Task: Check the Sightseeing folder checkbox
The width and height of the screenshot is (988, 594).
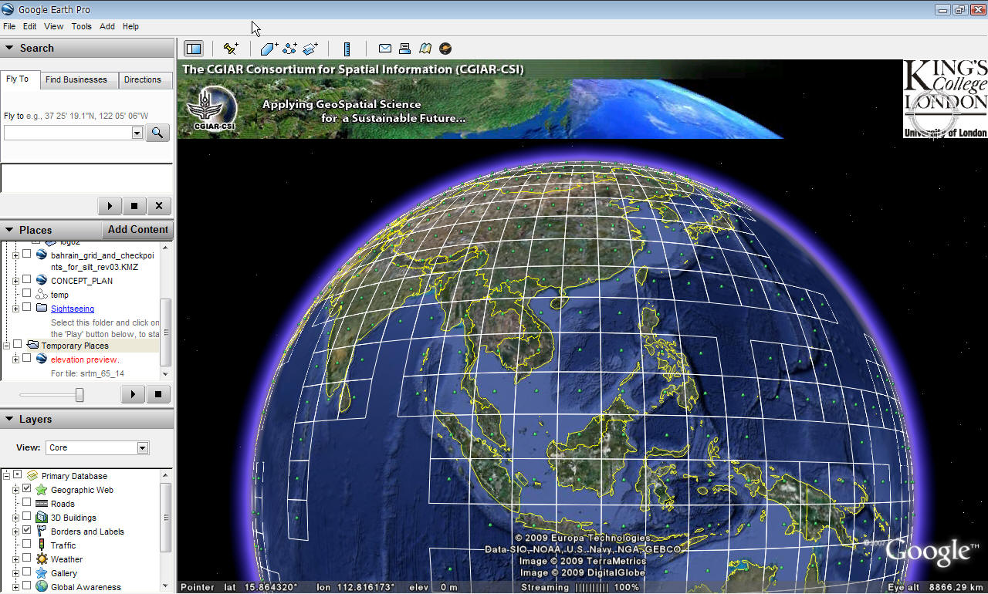Action: pyautogui.click(x=27, y=309)
